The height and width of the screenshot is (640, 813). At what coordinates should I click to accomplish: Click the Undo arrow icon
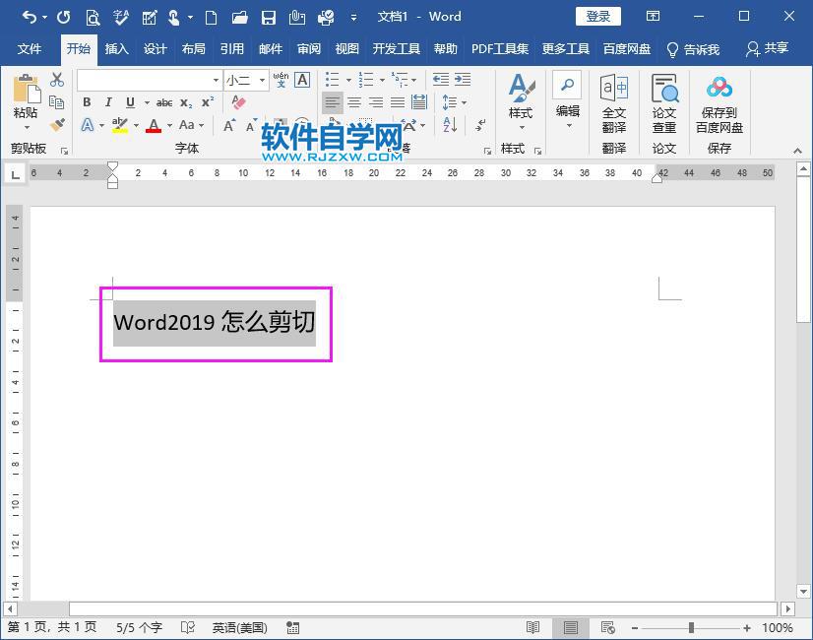pyautogui.click(x=30, y=17)
